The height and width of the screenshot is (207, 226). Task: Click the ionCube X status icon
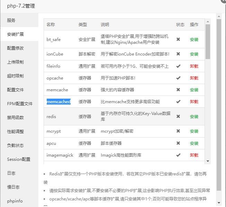click(178, 54)
